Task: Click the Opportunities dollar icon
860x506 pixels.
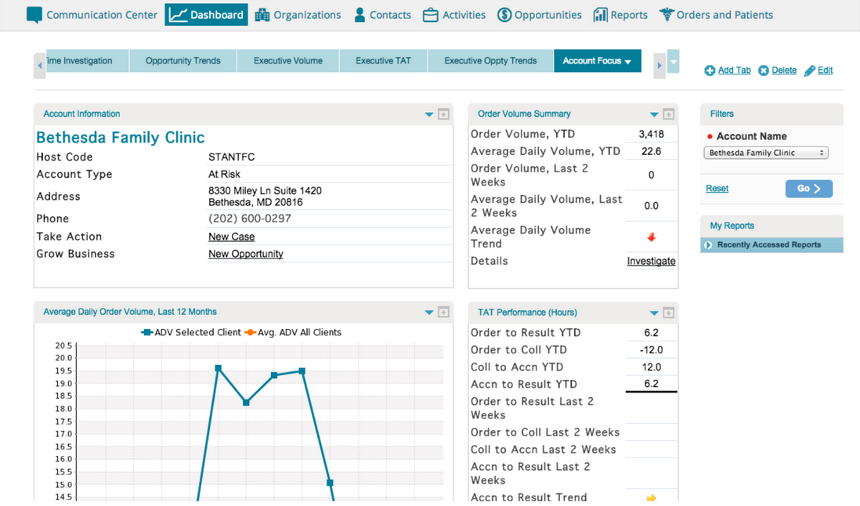Action: (504, 15)
